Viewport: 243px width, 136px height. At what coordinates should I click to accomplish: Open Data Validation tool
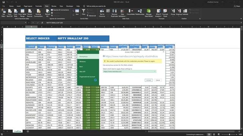point(122,13)
